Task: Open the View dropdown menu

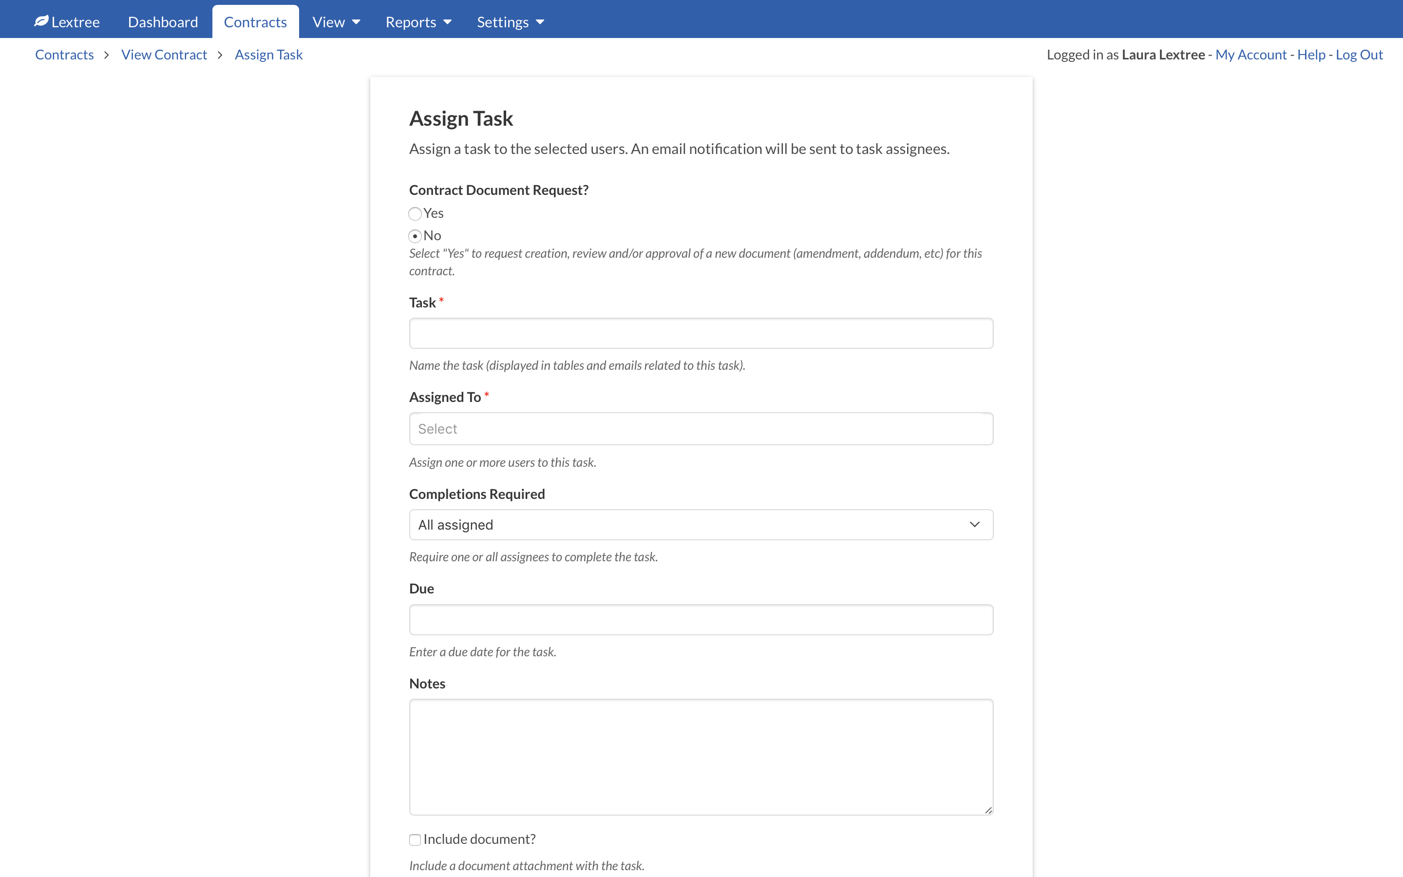Action: tap(336, 22)
